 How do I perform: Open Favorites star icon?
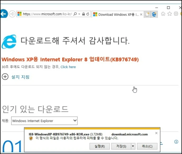(169, 14)
